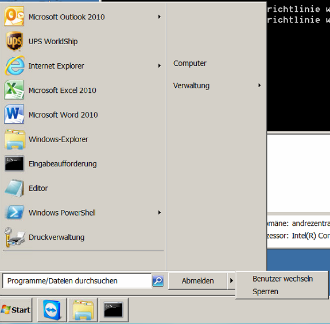This screenshot has width=330, height=324.
Task: Click the Programme/Dateien durchsuchen search field
Action: tap(77, 280)
